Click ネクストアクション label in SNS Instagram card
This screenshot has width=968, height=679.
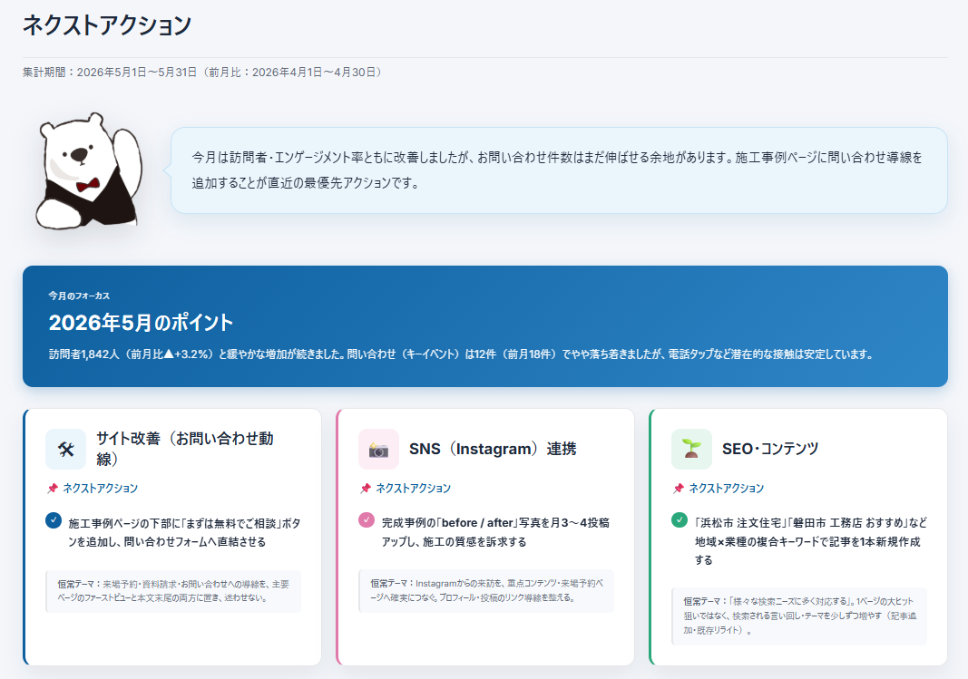pyautogui.click(x=413, y=489)
